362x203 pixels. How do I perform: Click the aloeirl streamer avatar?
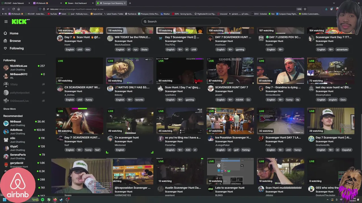tap(211, 89)
